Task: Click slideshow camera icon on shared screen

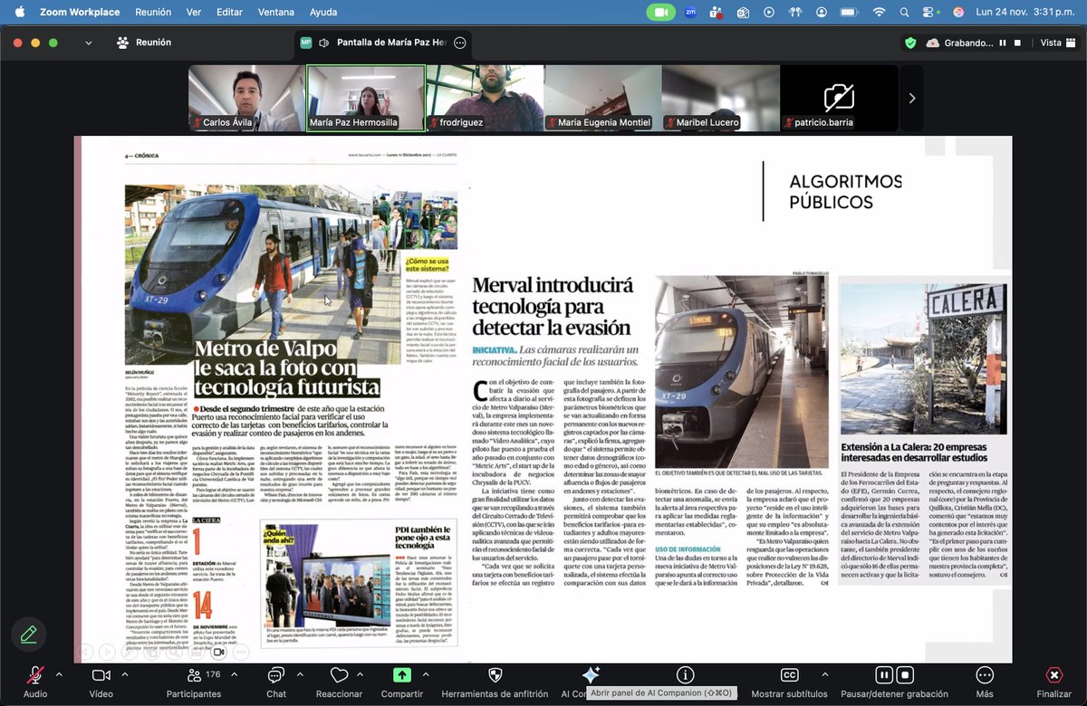Action: (x=218, y=652)
